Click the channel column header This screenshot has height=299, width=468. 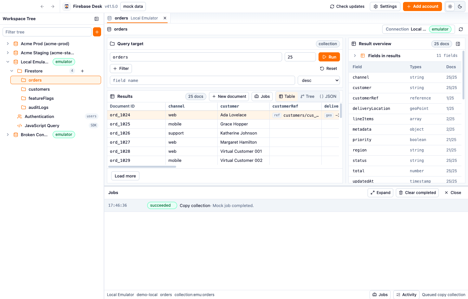click(x=192, y=106)
